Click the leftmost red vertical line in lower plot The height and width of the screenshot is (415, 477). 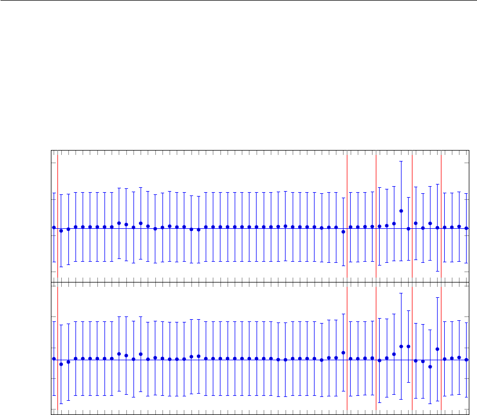57,348
